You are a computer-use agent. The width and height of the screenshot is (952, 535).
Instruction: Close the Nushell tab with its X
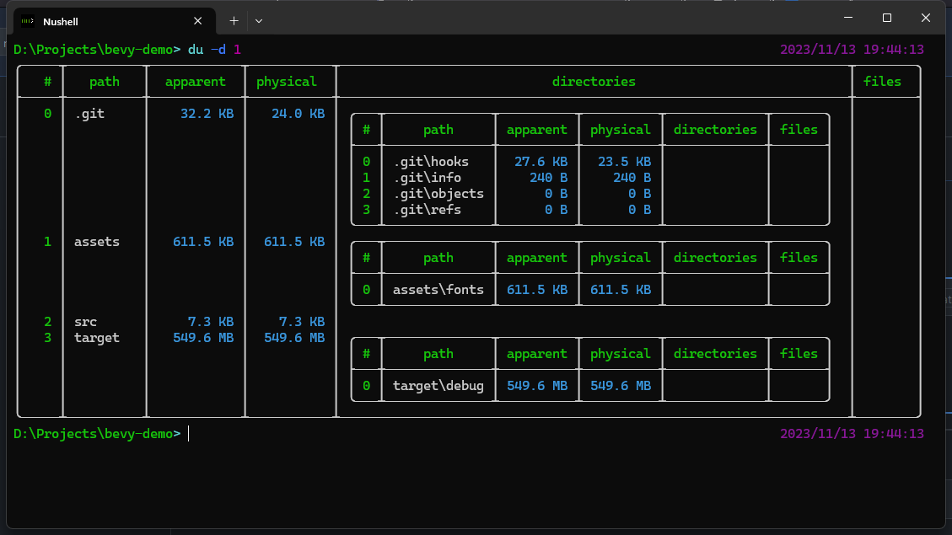tap(198, 21)
